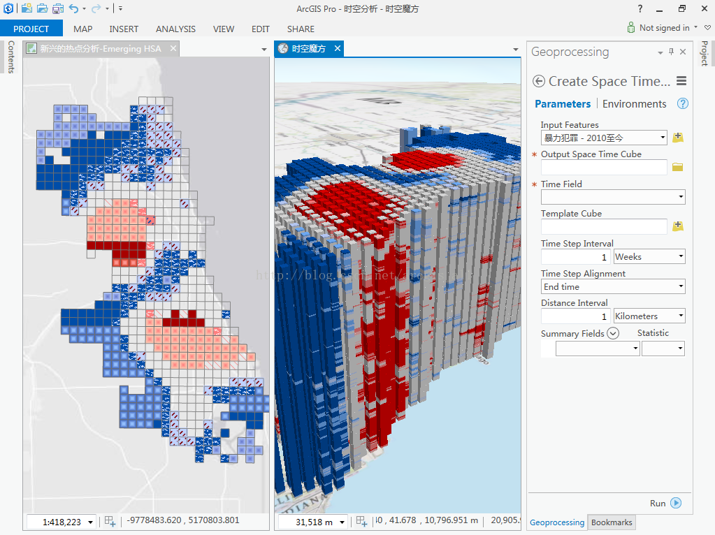Screen dimensions: 715x535
Task: Switch to the Environments tab
Action: 634,103
